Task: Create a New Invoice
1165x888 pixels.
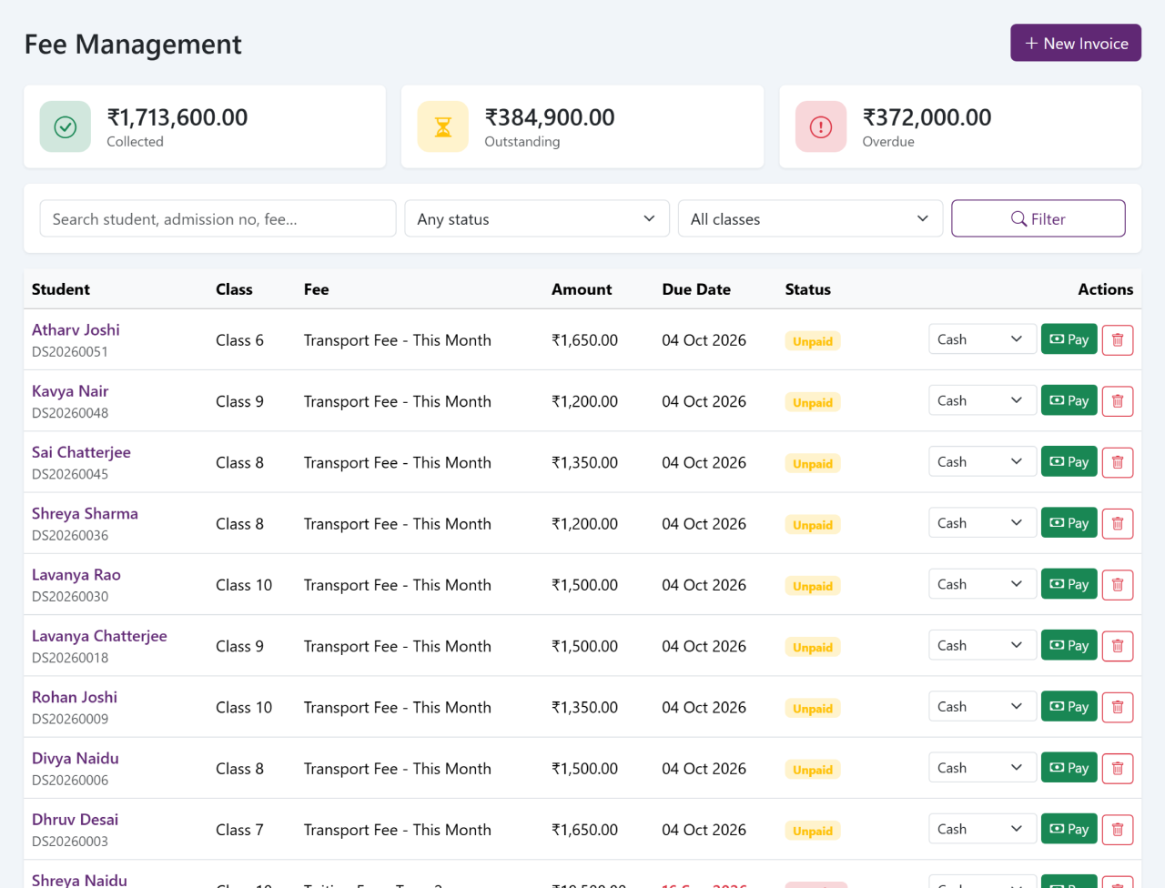Action: (1076, 43)
